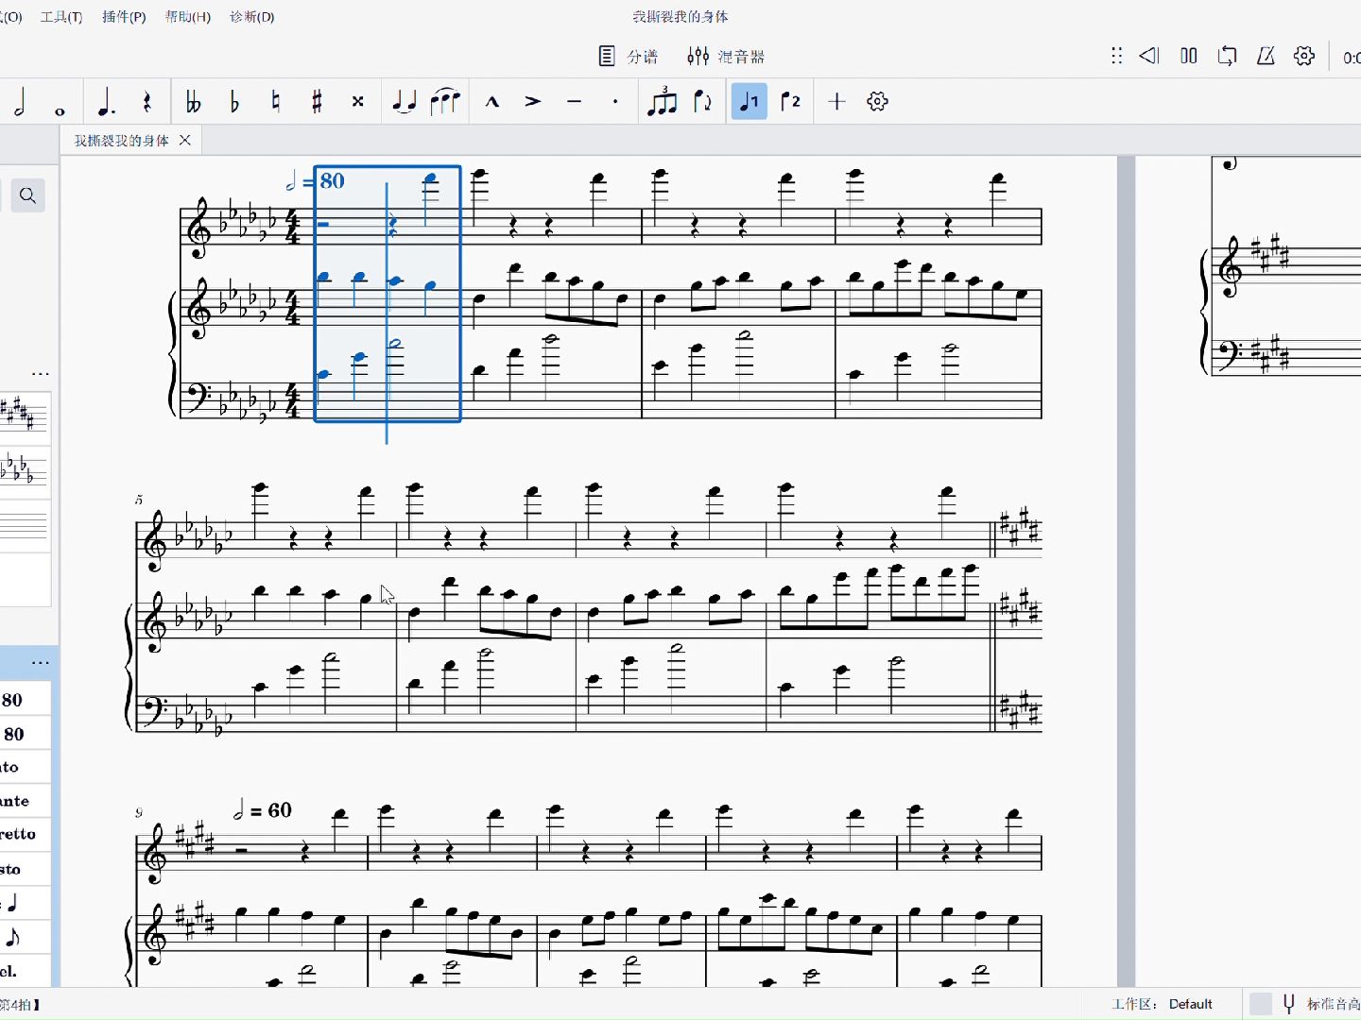Viewport: 1361px width, 1020px height.
Task: Toggle rest input in note toolbar
Action: (x=147, y=102)
